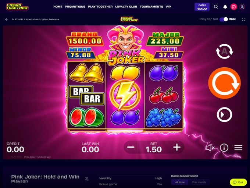Click the pink rewards icon in header
Viewport: 250px width, 188px height.
(233, 7)
